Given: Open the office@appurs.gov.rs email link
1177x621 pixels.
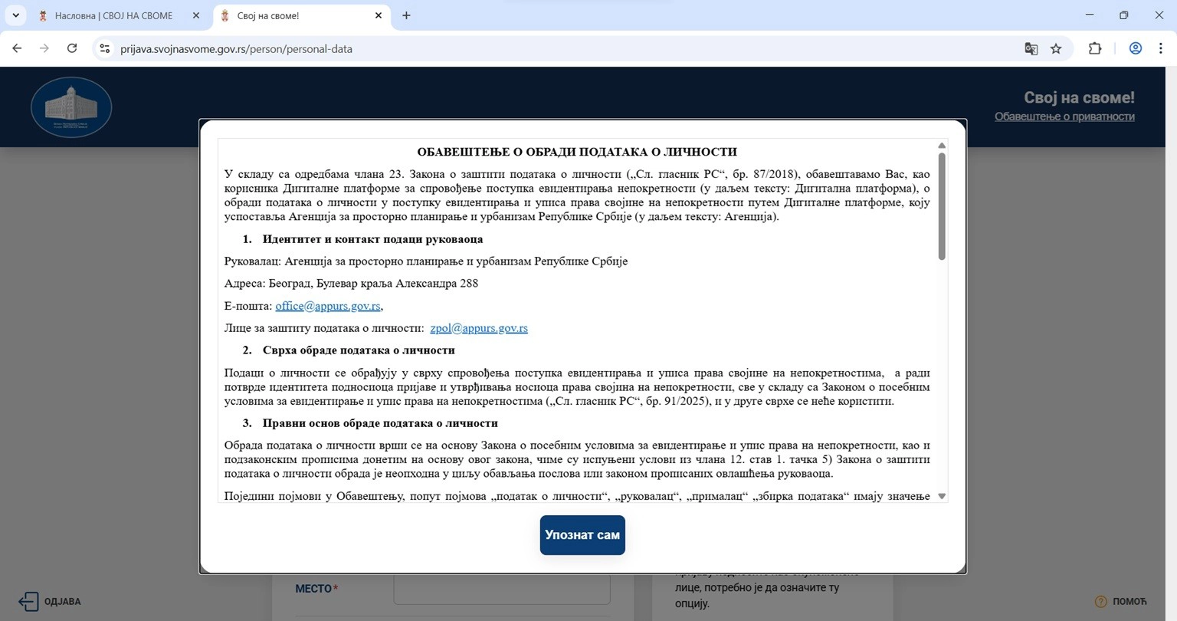Looking at the screenshot, I should tap(328, 306).
